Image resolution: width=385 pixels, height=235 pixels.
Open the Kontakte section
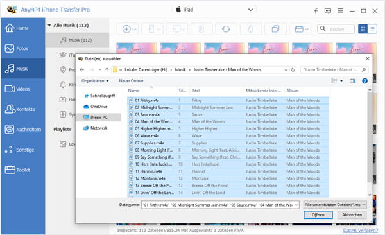(x=22, y=109)
